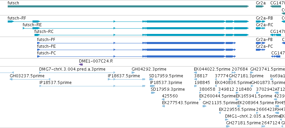This screenshot has width=285, height=128.
Task: Click the purple DME1-007C24.R feature glyph
Action: tap(81, 65)
